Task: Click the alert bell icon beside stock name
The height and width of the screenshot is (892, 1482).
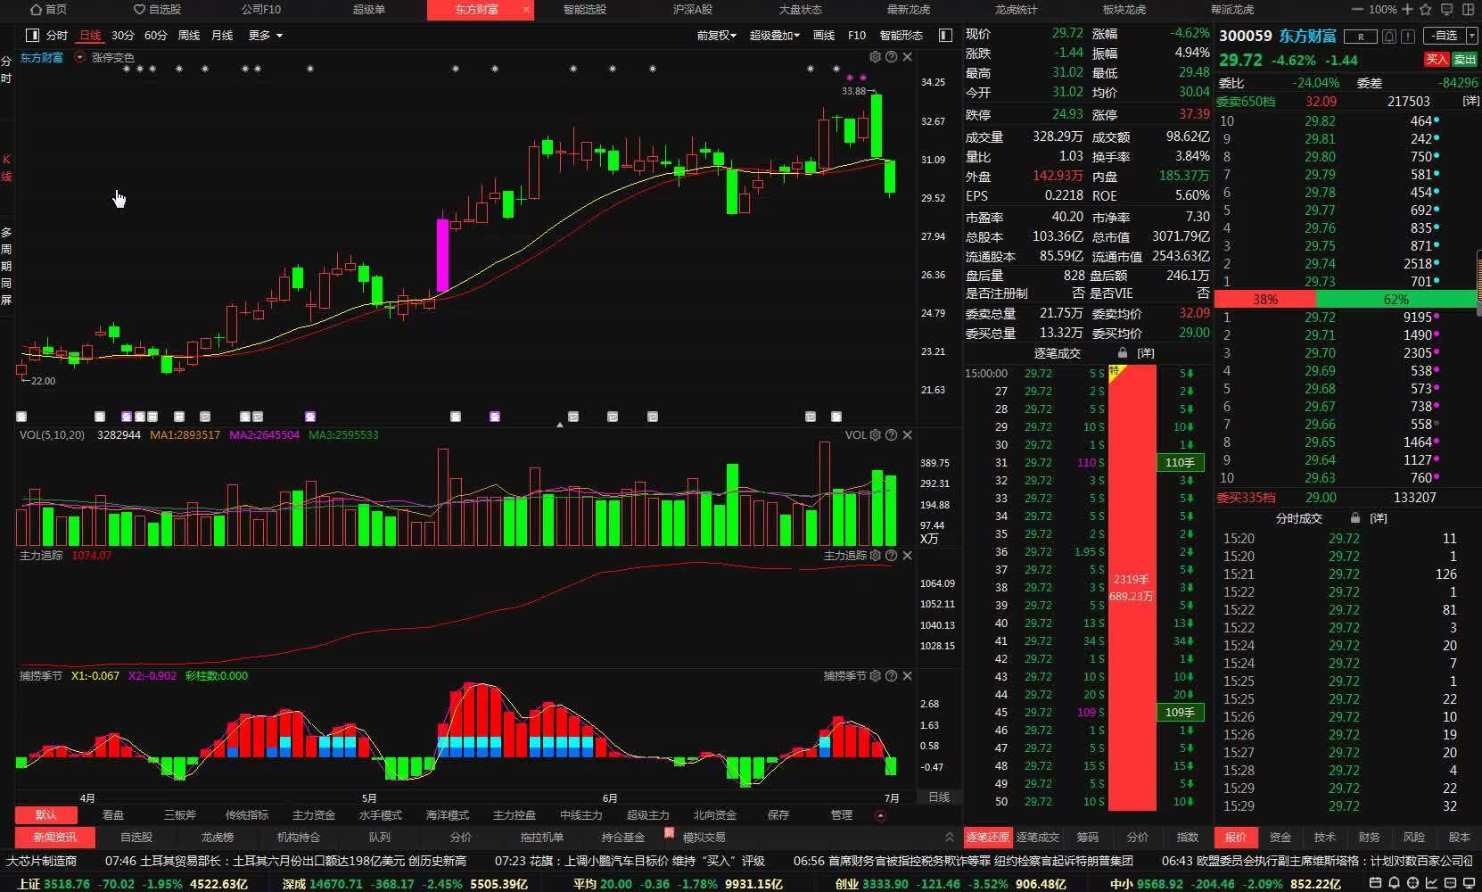Action: coord(1389,37)
